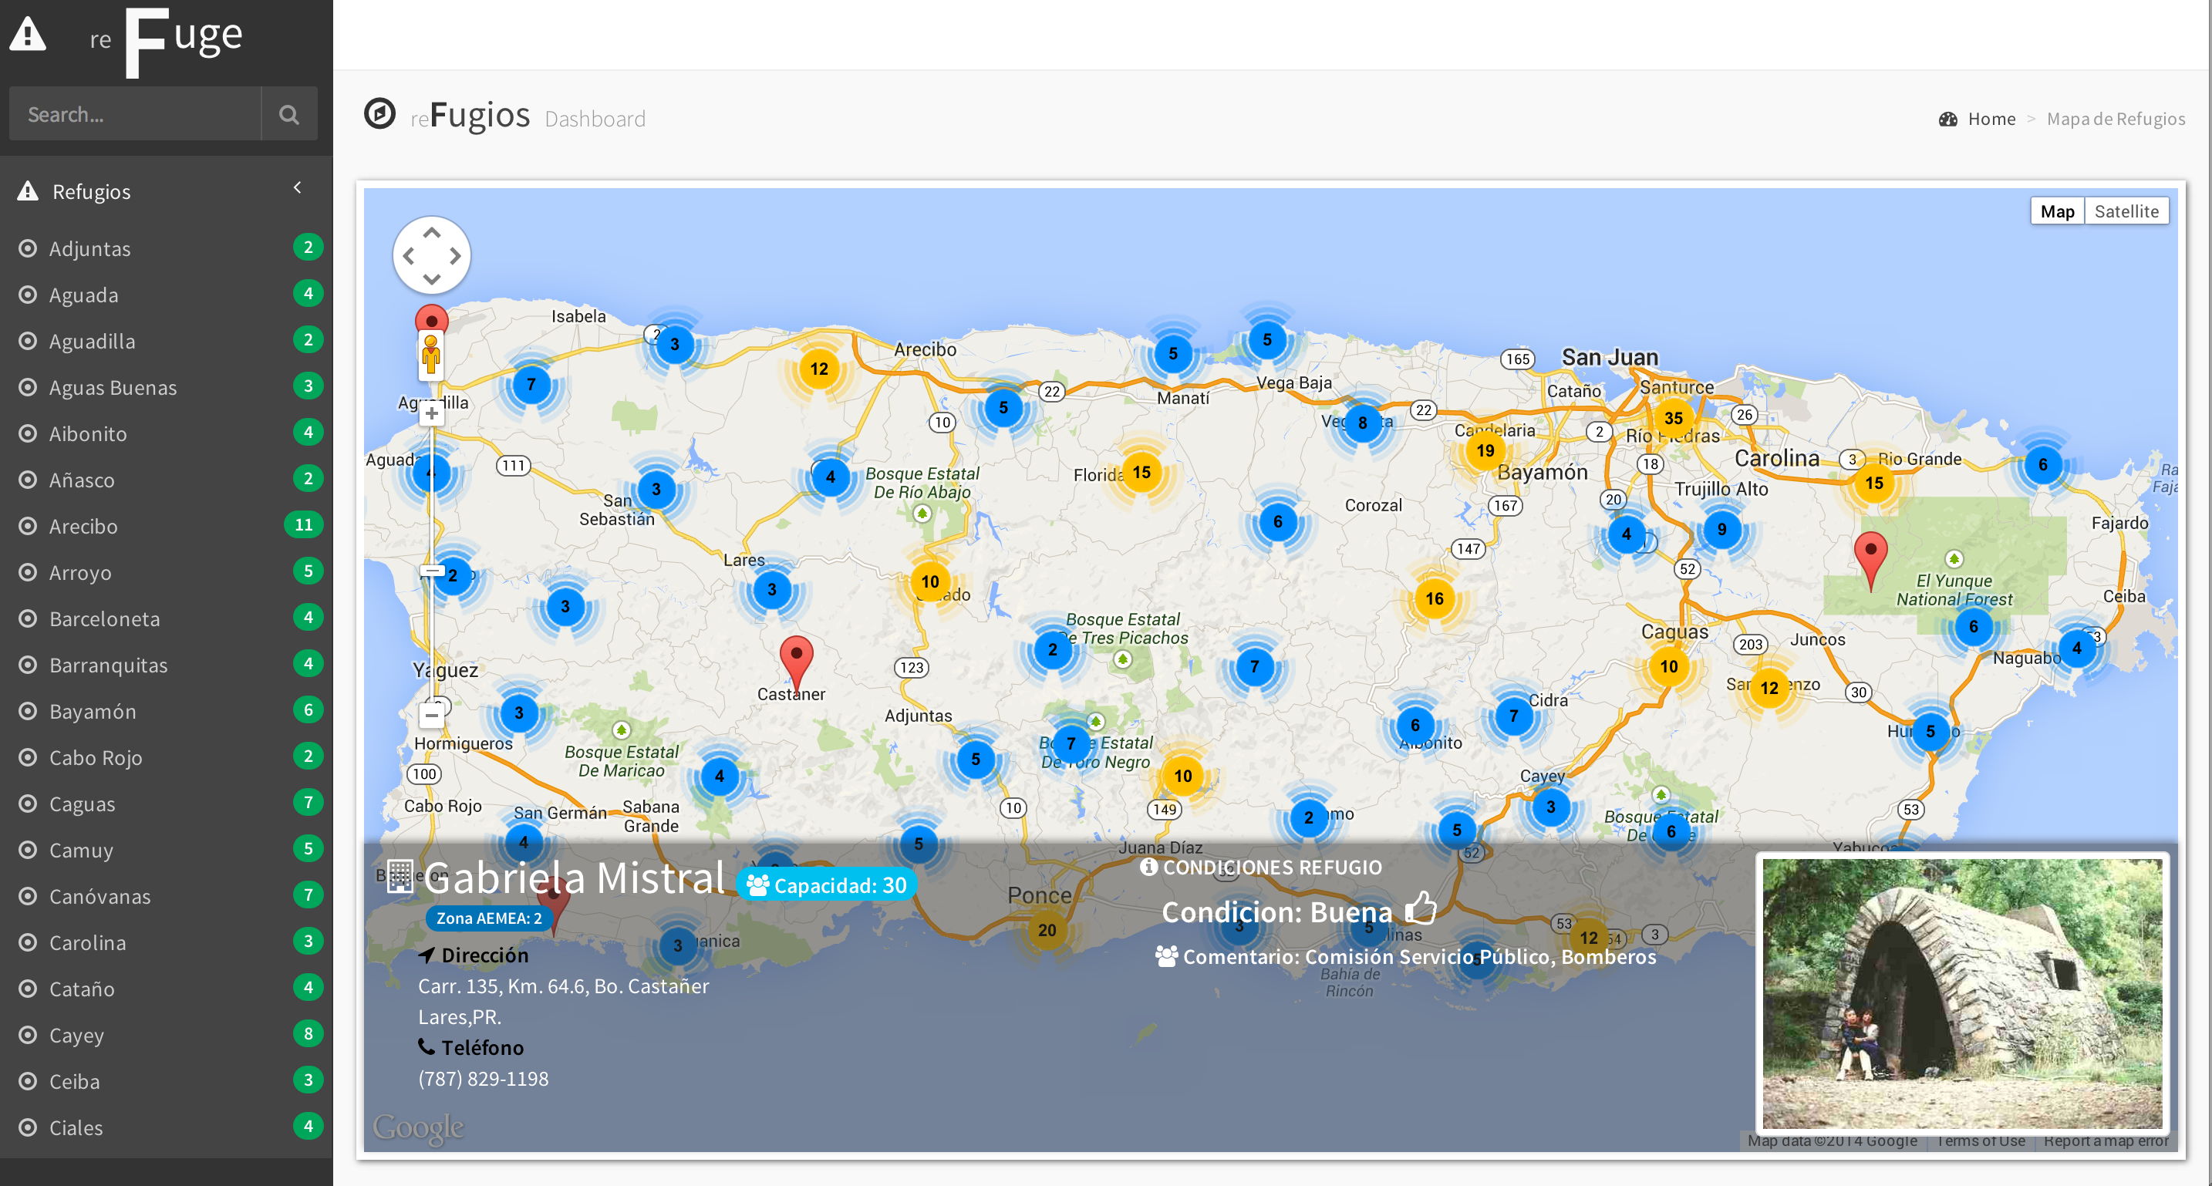The width and height of the screenshot is (2212, 1186).
Task: Select Adjuntas from the sidebar list
Action: (x=89, y=249)
